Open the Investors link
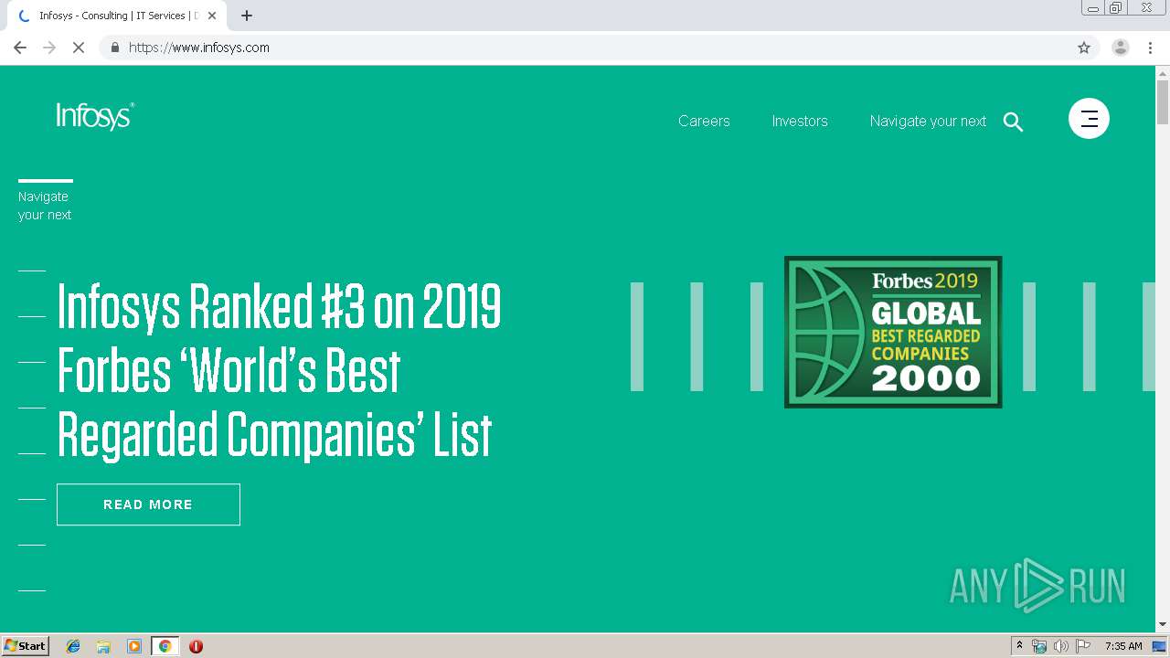Viewport: 1170px width, 658px height. coord(800,121)
